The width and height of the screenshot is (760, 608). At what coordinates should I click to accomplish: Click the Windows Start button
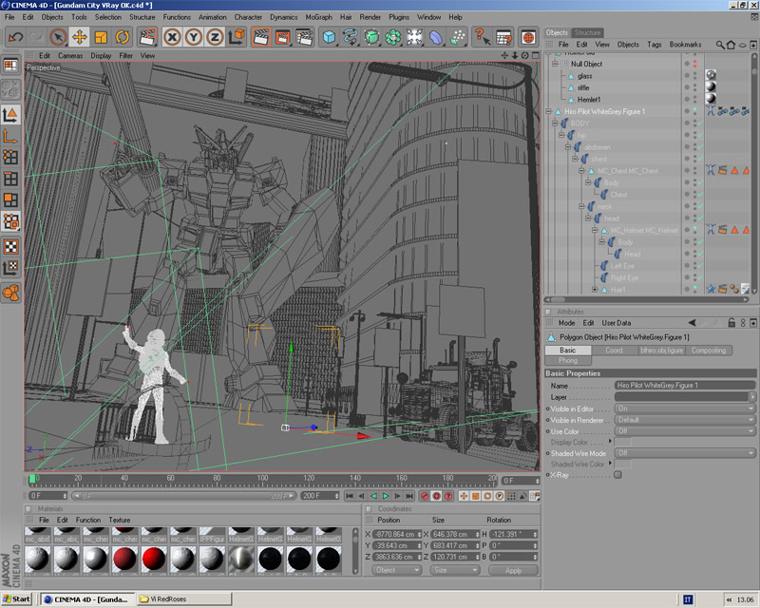pyautogui.click(x=17, y=599)
